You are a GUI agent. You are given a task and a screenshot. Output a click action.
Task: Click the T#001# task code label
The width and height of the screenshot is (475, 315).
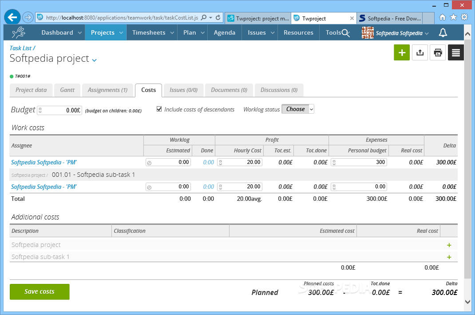pos(23,76)
